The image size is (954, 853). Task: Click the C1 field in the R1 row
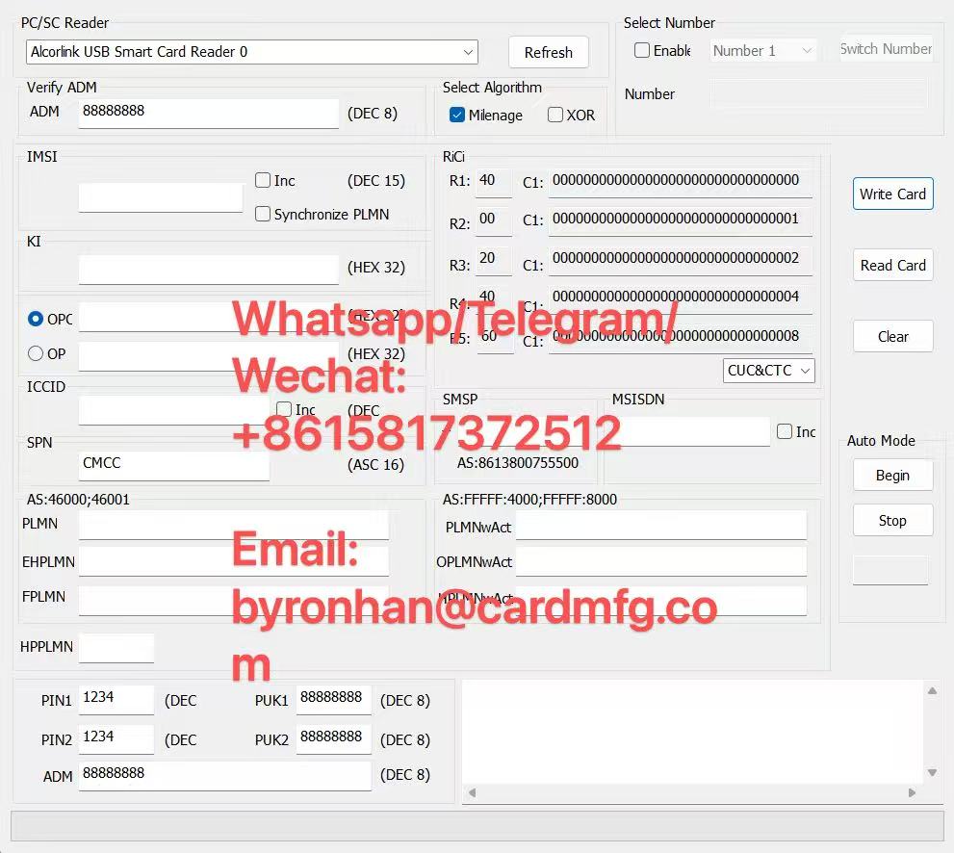[x=681, y=182]
